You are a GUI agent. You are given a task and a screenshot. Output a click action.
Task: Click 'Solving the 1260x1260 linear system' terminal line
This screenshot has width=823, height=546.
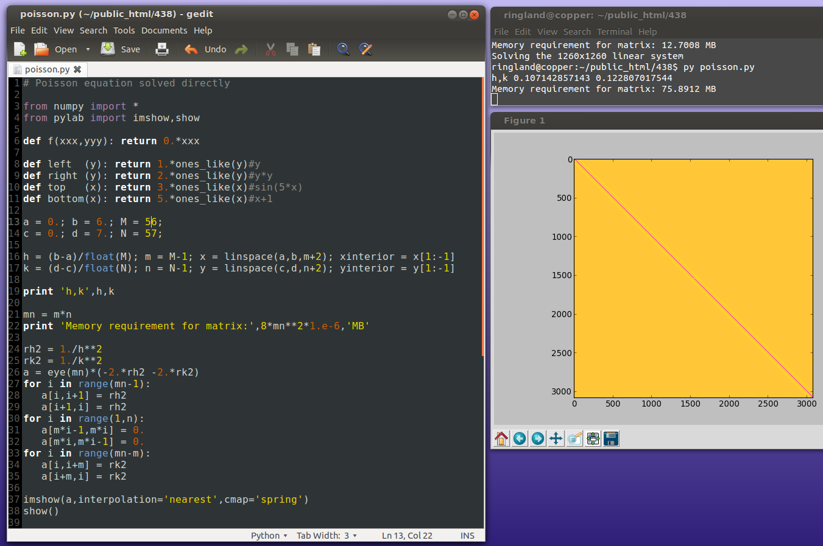(588, 56)
